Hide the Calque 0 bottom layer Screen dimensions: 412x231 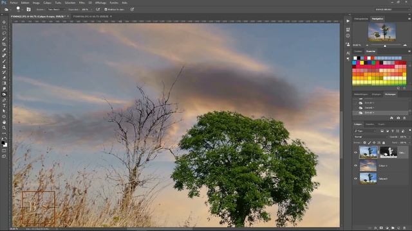[356, 178]
